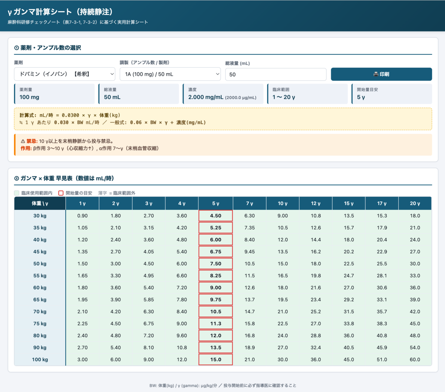Click the circled 2 section heading icon
445x392 pixels.
[x=16, y=178]
